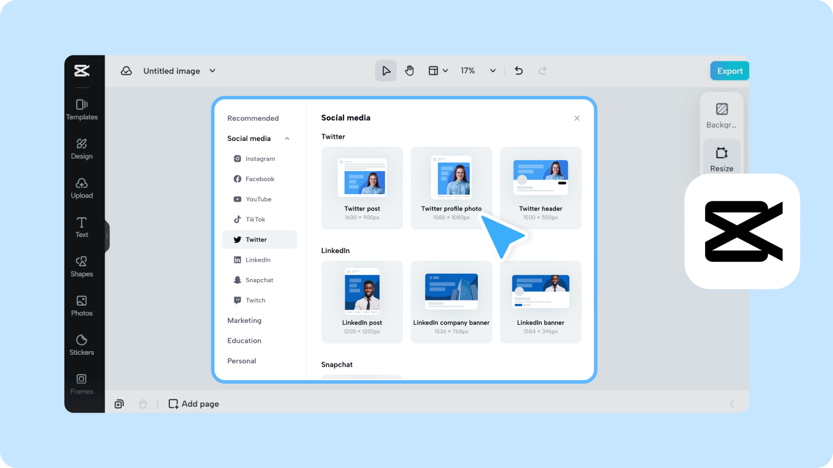The height and width of the screenshot is (468, 833).
Task: Activate the hand pan tool
Action: pos(410,70)
